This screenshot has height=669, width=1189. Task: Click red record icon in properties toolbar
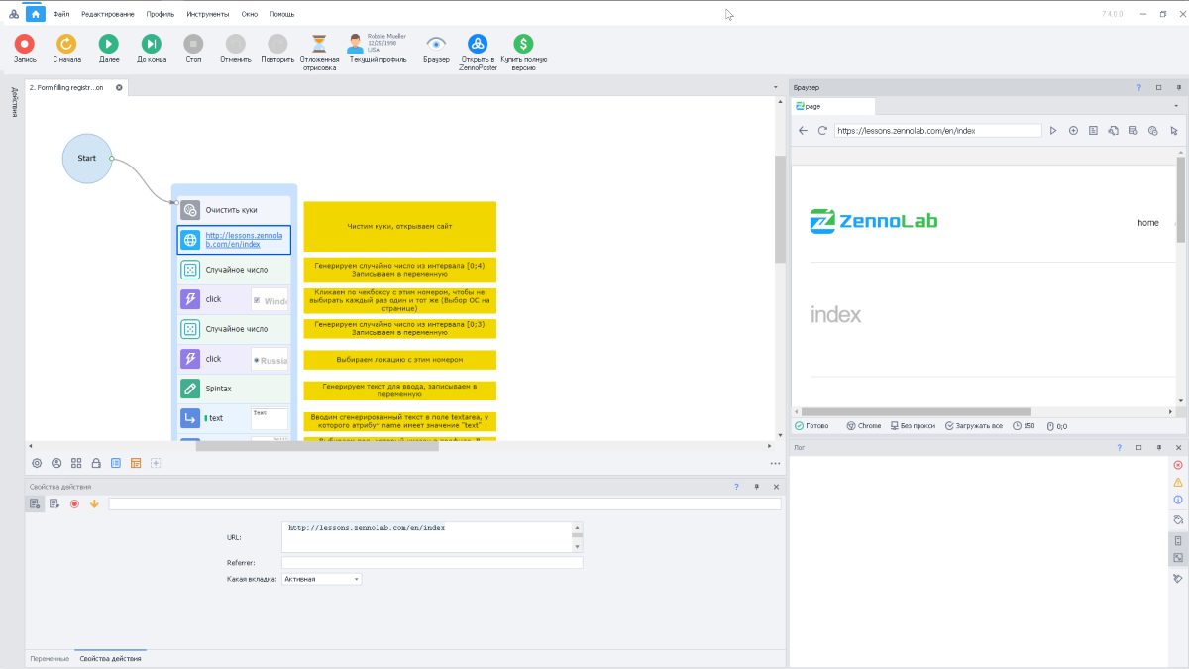74,503
